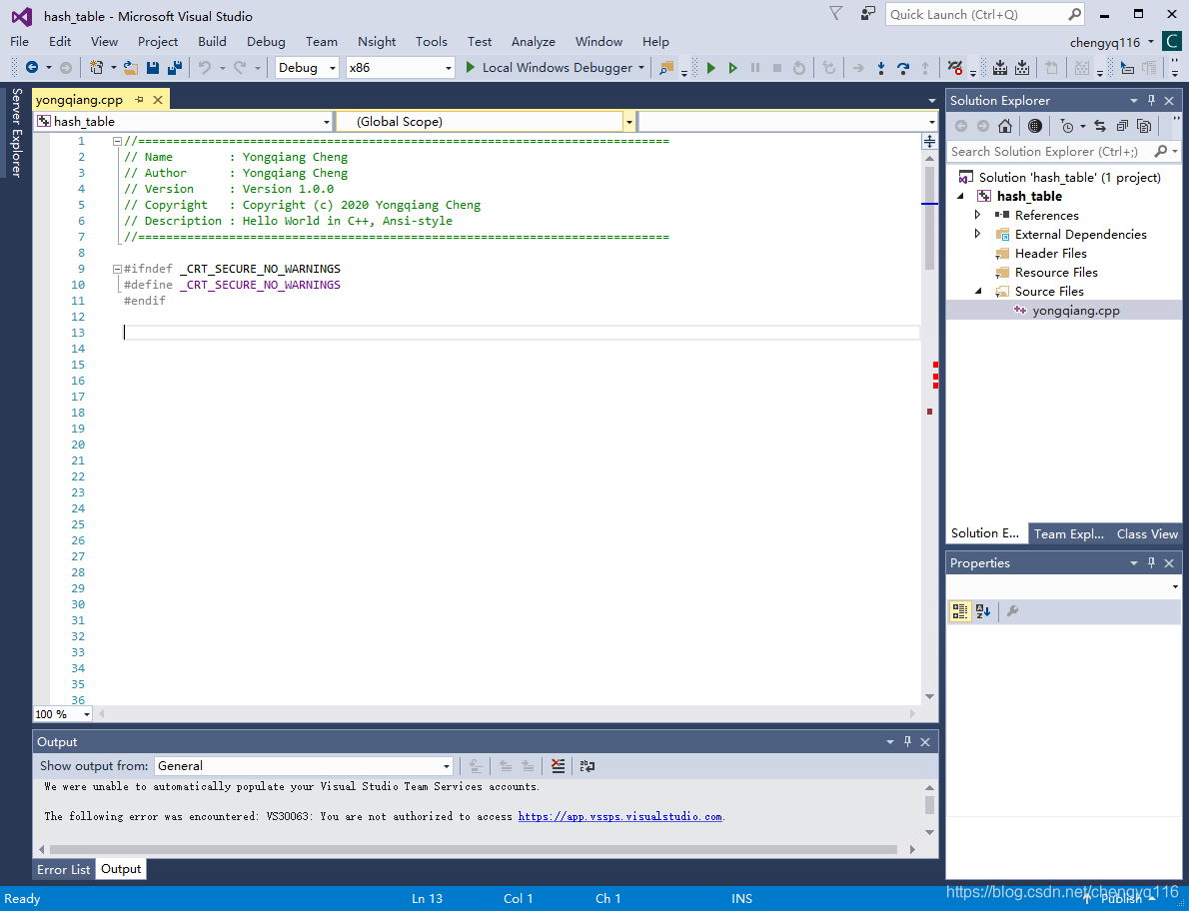Open the app.vssps.visualstudio.com link

pos(619,816)
